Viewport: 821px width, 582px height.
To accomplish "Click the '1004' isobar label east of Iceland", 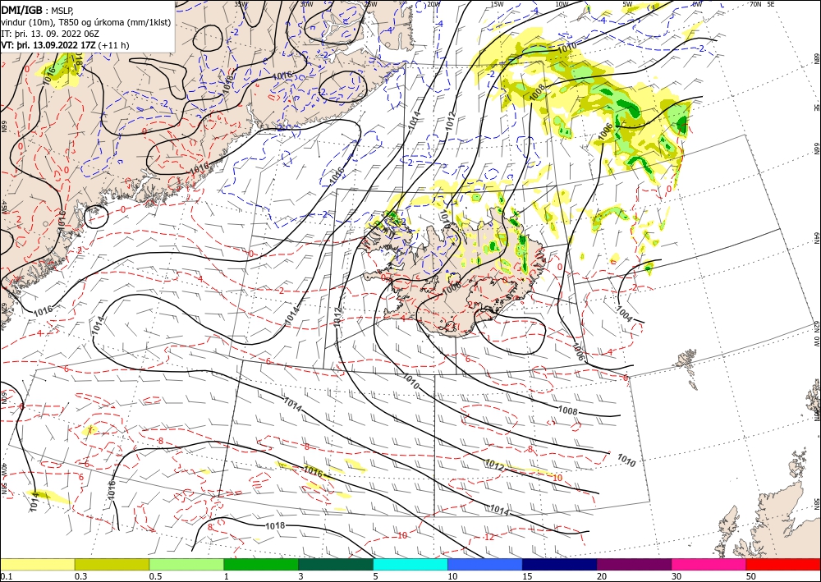I will coord(625,313).
